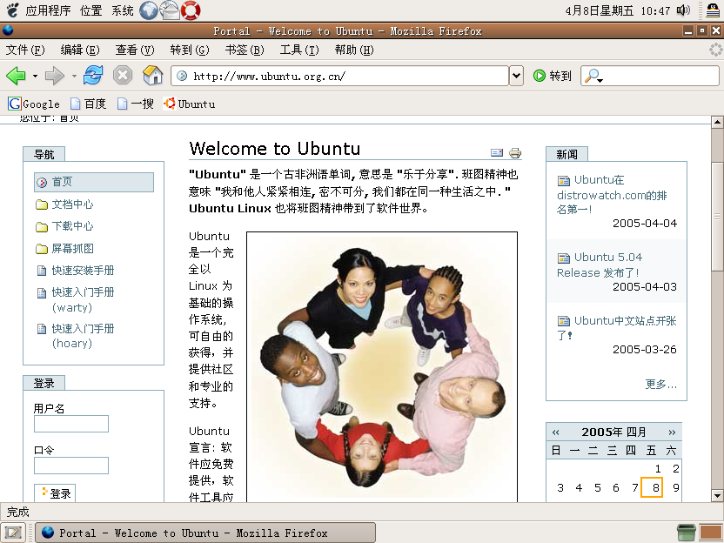The width and height of the screenshot is (724, 543).
Task: Select day 9 in the calendar
Action: tap(675, 487)
